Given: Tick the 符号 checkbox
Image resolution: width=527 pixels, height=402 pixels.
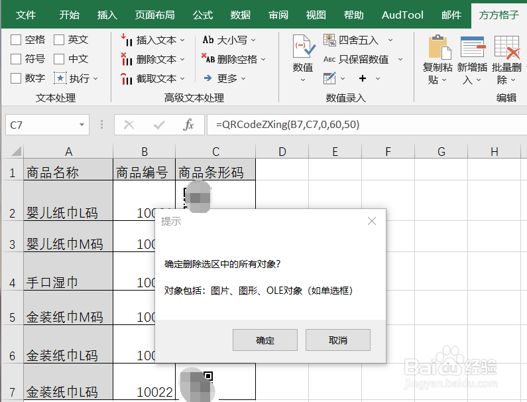Looking at the screenshot, I should pos(16,59).
